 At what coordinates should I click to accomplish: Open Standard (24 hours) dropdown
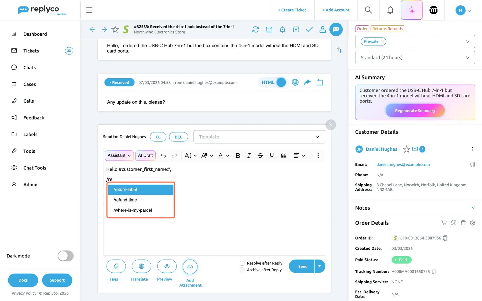pos(415,58)
